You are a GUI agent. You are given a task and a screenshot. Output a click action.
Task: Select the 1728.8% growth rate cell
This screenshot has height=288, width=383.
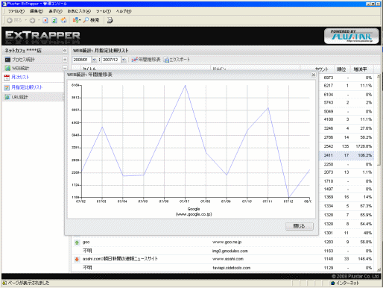364,146
